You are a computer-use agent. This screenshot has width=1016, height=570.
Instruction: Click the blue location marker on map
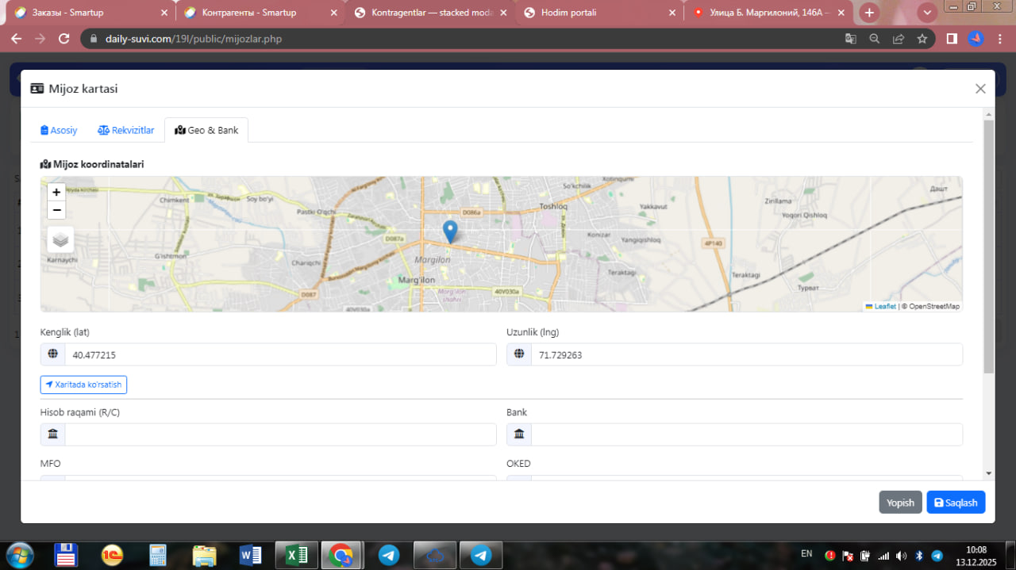pyautogui.click(x=450, y=231)
